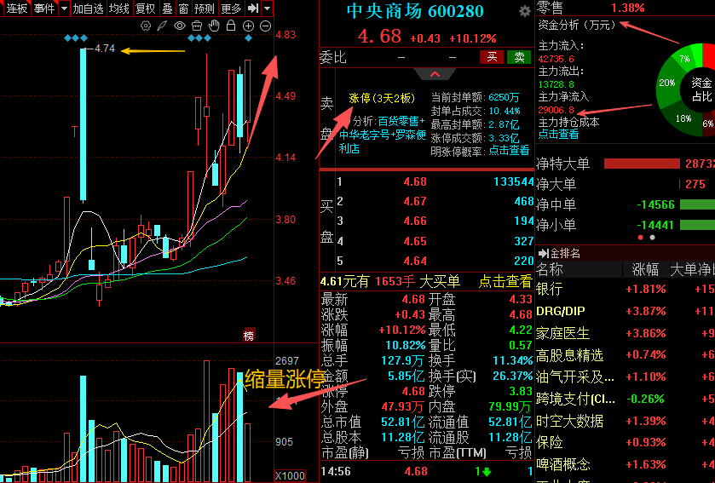Collapse the panel using red chevron
Screen dimensions: 715x483
coord(435,74)
